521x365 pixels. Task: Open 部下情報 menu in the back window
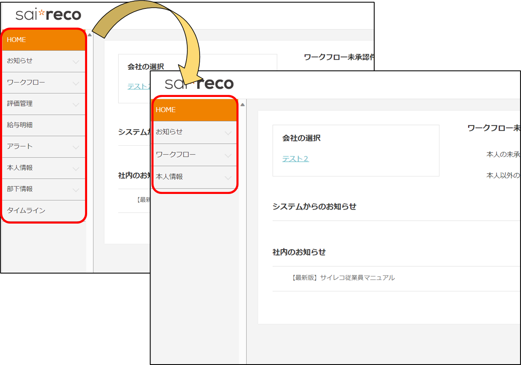pyautogui.click(x=44, y=189)
